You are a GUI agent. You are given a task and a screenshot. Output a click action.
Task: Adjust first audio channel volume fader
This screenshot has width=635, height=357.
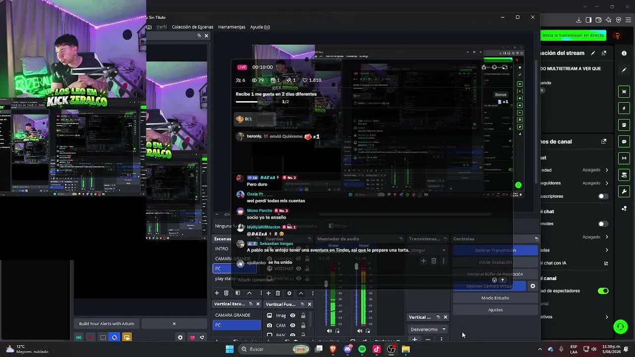click(x=326, y=285)
